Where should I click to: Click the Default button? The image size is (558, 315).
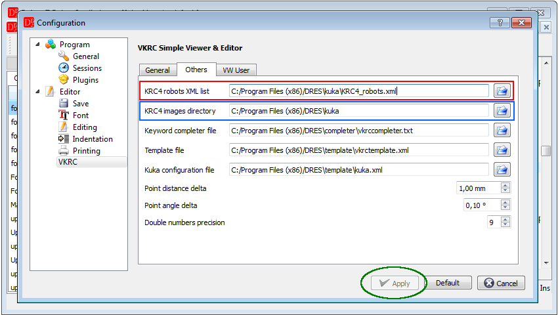point(448,283)
